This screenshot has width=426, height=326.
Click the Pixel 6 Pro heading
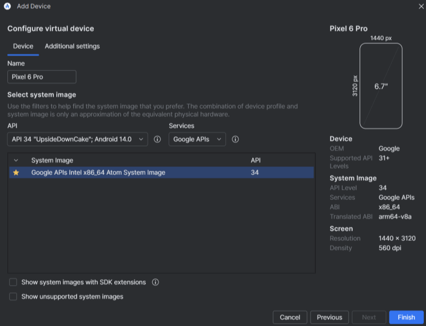(349, 28)
